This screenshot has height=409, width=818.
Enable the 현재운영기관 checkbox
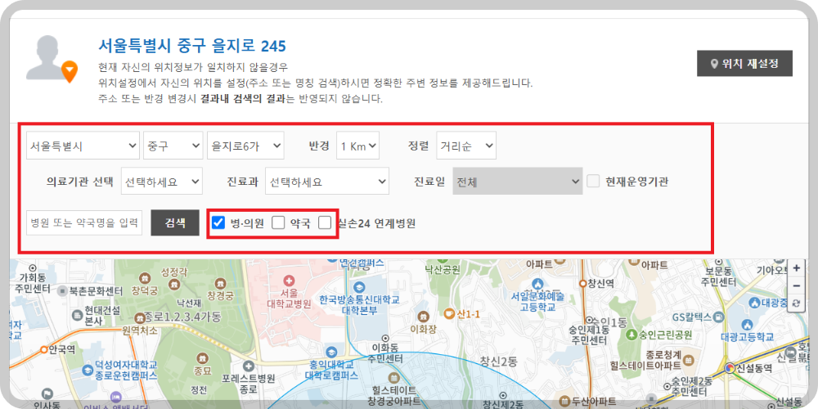(x=593, y=181)
